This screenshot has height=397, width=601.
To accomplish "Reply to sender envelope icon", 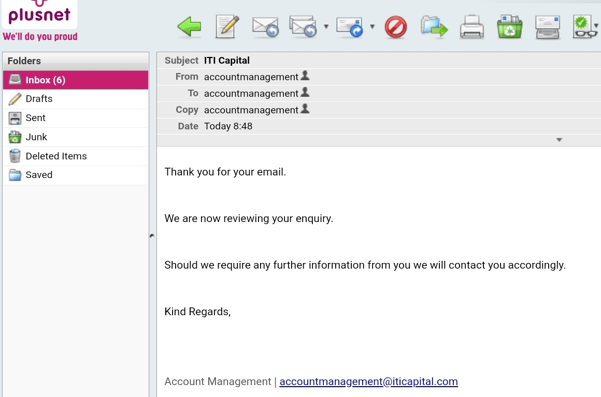I will 265,27.
